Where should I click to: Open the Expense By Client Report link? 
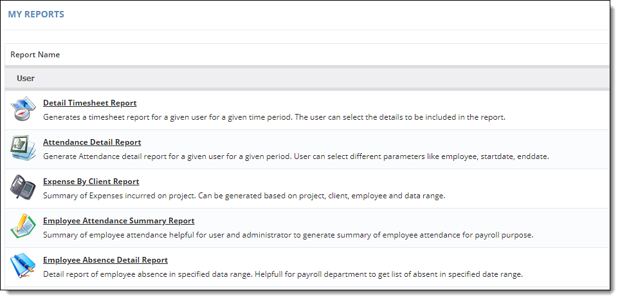pos(91,182)
